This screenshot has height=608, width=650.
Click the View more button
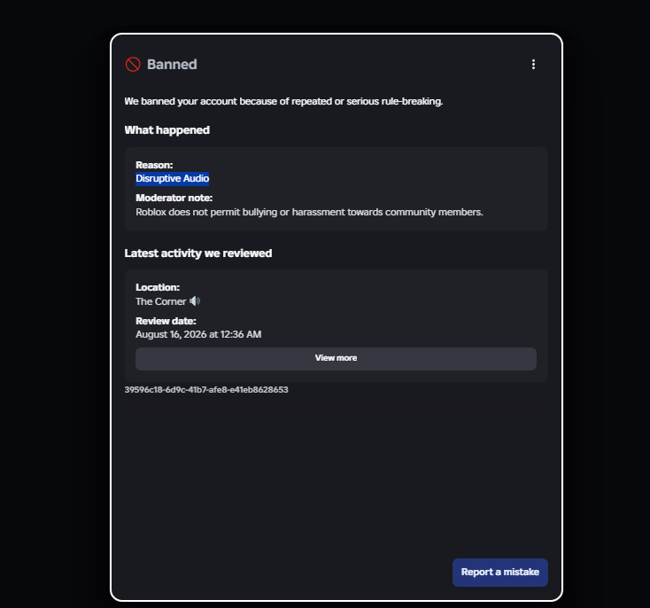(x=336, y=359)
